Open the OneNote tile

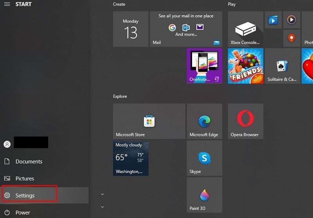tap(204, 66)
